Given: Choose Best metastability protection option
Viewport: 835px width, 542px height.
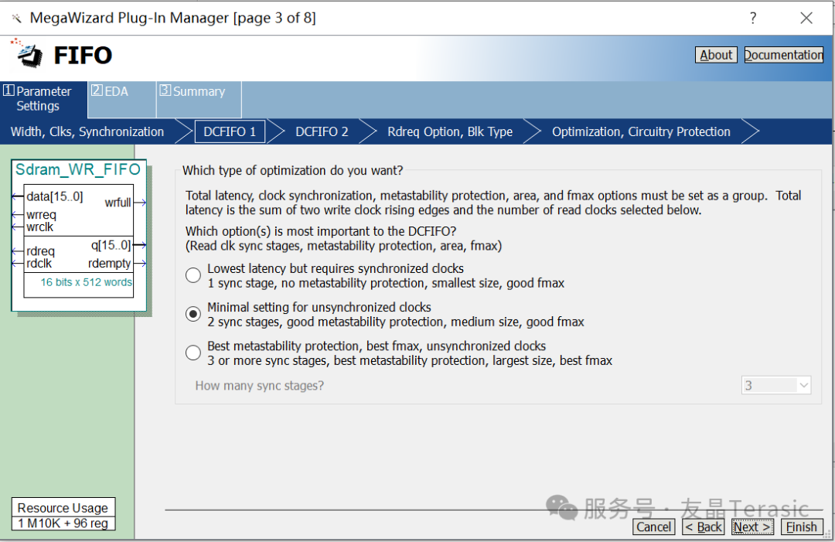Looking at the screenshot, I should coord(193,352).
